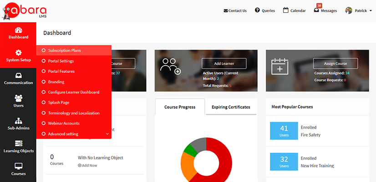Click the Contact Us envelope icon
This screenshot has width=376, height=182.
click(226, 11)
